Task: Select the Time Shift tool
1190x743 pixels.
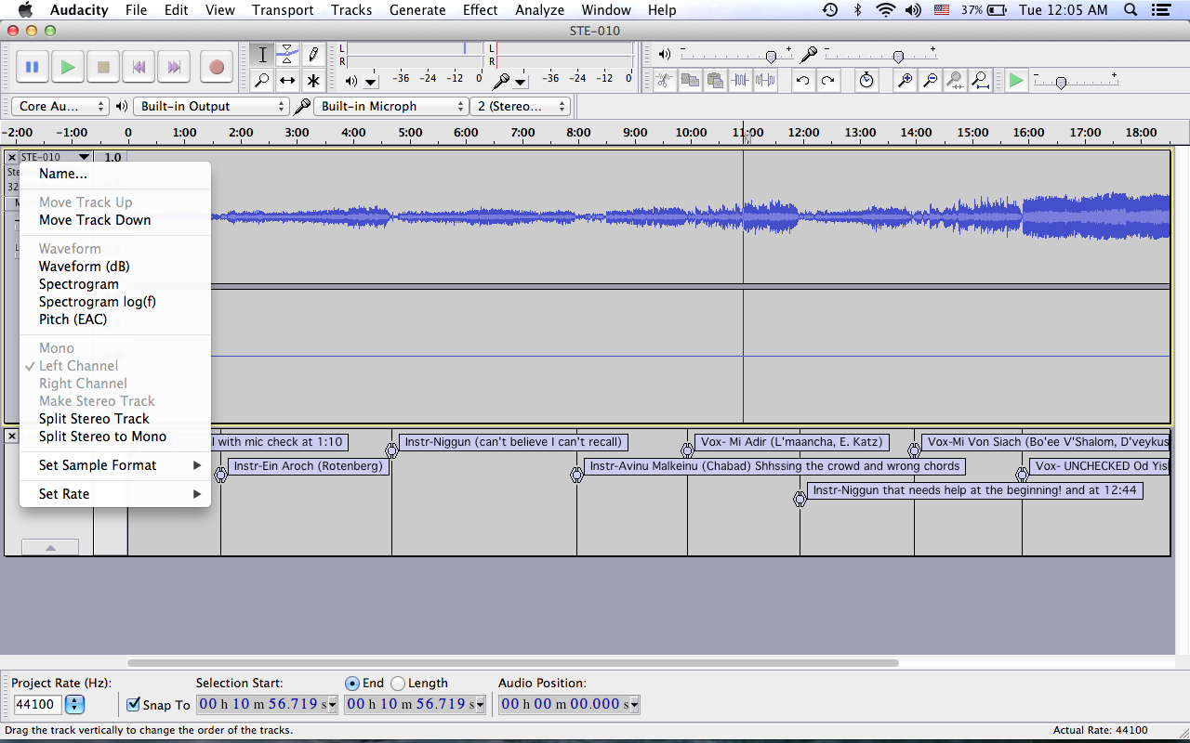Action: [288, 81]
